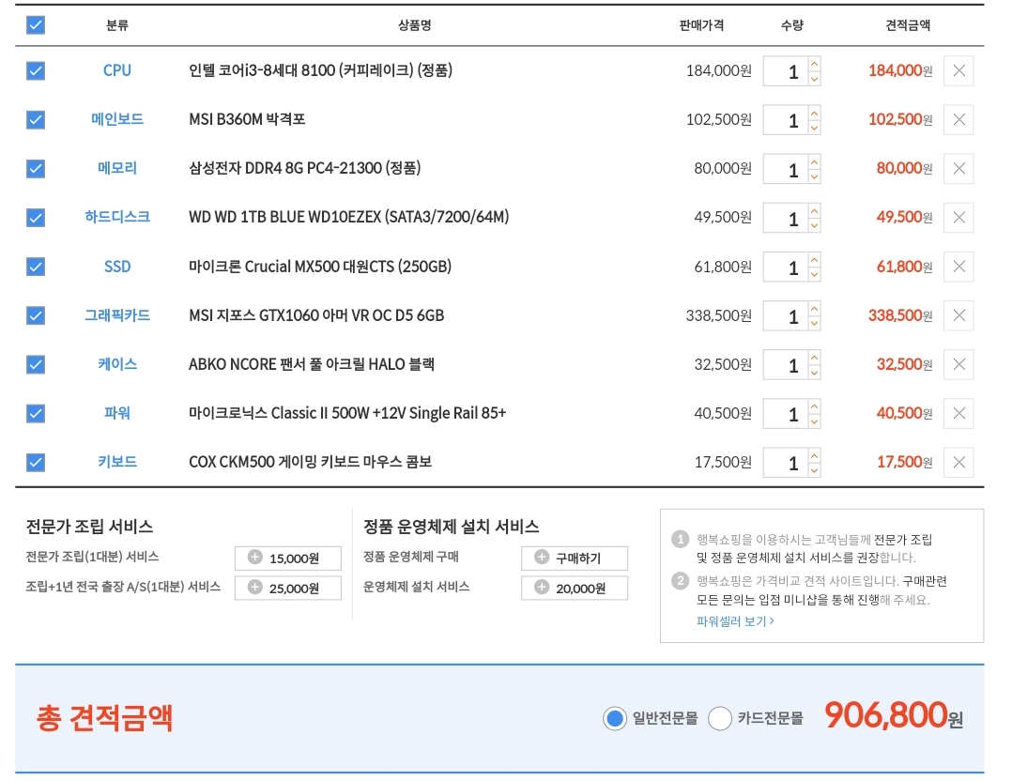This screenshot has width=1012, height=781.
Task: Increase SSD quantity with up arrow
Action: pyautogui.click(x=815, y=259)
